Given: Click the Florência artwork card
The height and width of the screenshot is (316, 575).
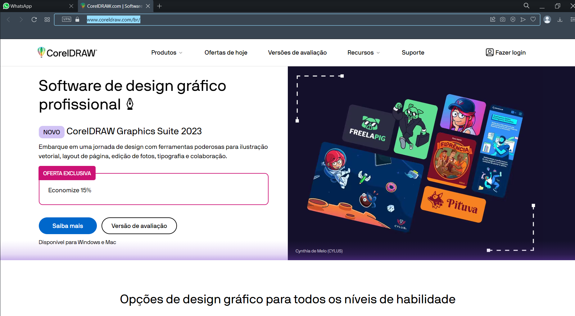Looking at the screenshot, I should click(452, 161).
